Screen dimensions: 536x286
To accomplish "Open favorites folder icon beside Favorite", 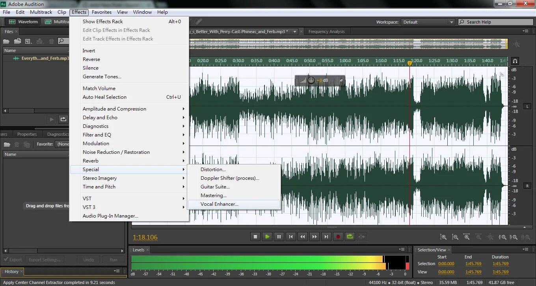I will click(7, 144).
